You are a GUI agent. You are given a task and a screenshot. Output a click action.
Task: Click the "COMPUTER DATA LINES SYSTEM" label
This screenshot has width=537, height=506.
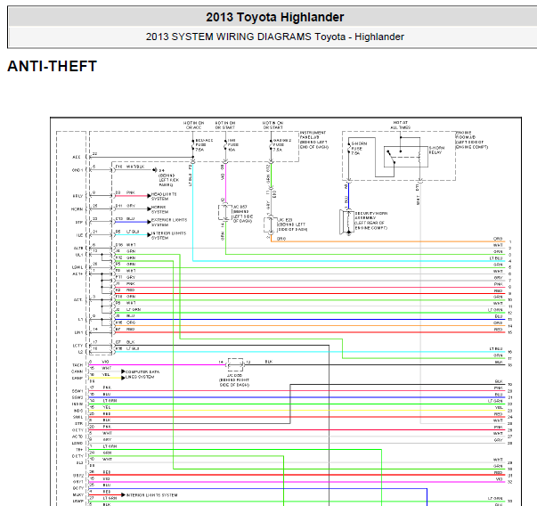coord(142,374)
